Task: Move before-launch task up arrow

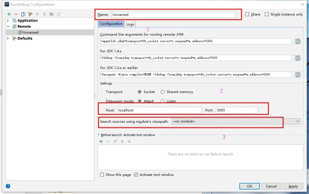Action: point(122,141)
